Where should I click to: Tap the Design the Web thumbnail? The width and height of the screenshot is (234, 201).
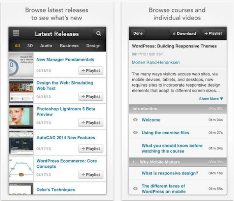(x=21, y=91)
